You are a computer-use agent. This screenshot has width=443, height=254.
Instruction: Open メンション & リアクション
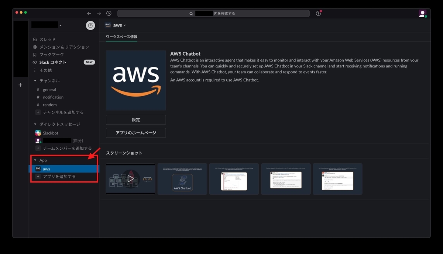click(x=63, y=47)
